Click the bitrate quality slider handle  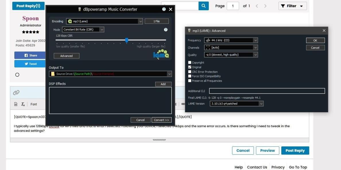click(127, 40)
